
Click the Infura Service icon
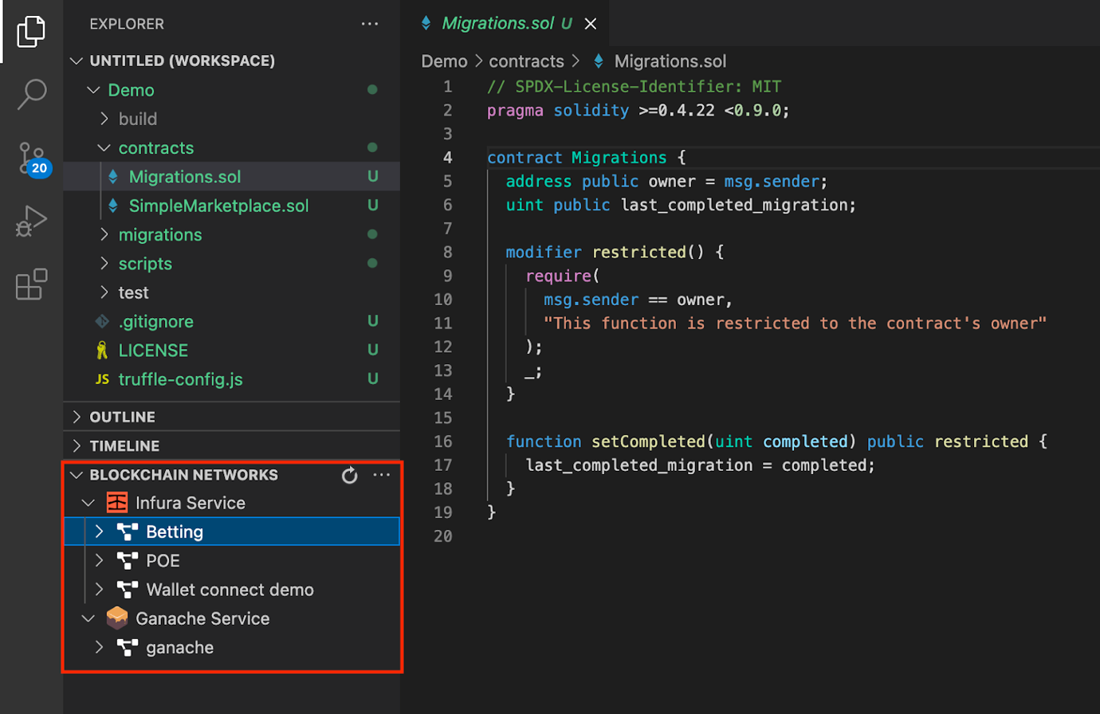(x=116, y=502)
